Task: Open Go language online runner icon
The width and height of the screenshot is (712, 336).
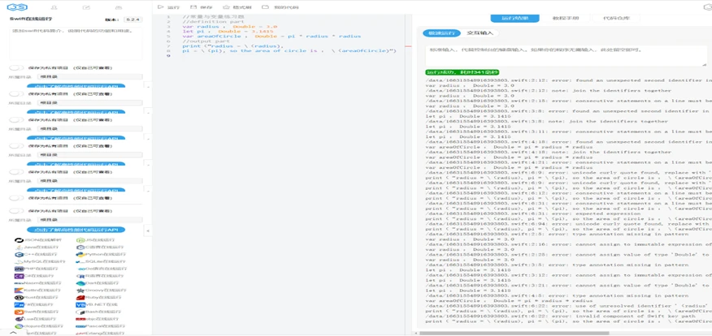Action: 80,269
